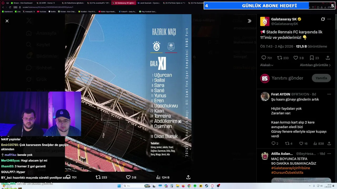Open #GalatasarayİçinTribüne hashtag
Image resolution: width=337 pixels, height=189 pixels.
click(290, 168)
